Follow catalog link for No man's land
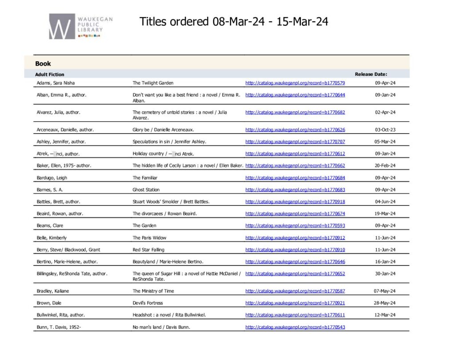The height and width of the screenshot is (351, 455). (295, 327)
